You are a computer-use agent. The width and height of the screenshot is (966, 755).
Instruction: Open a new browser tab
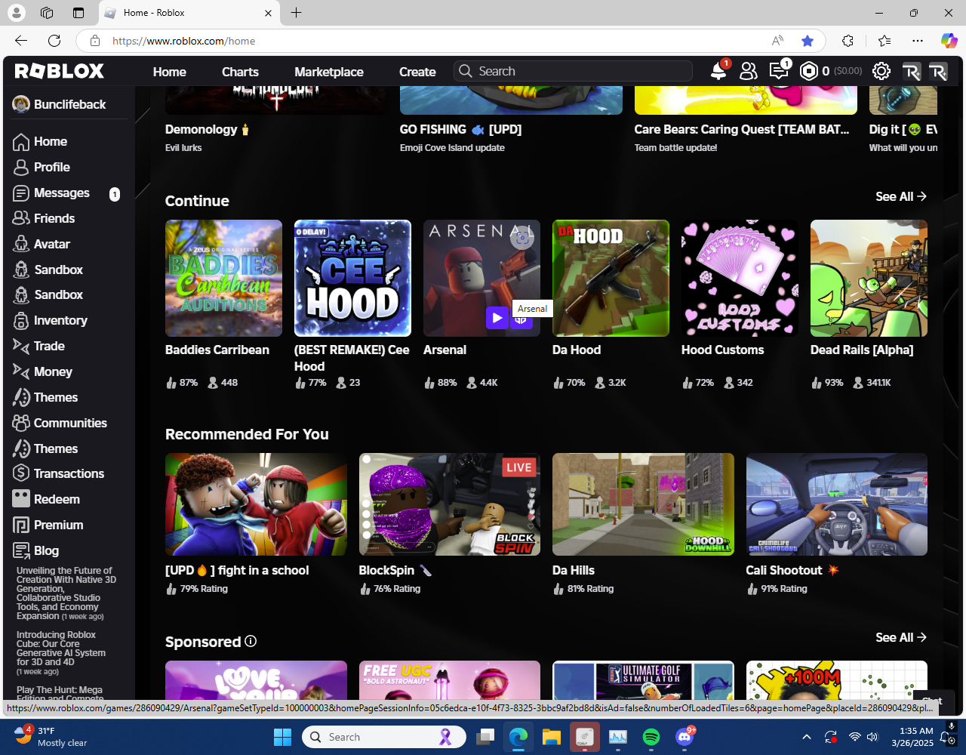tap(297, 13)
